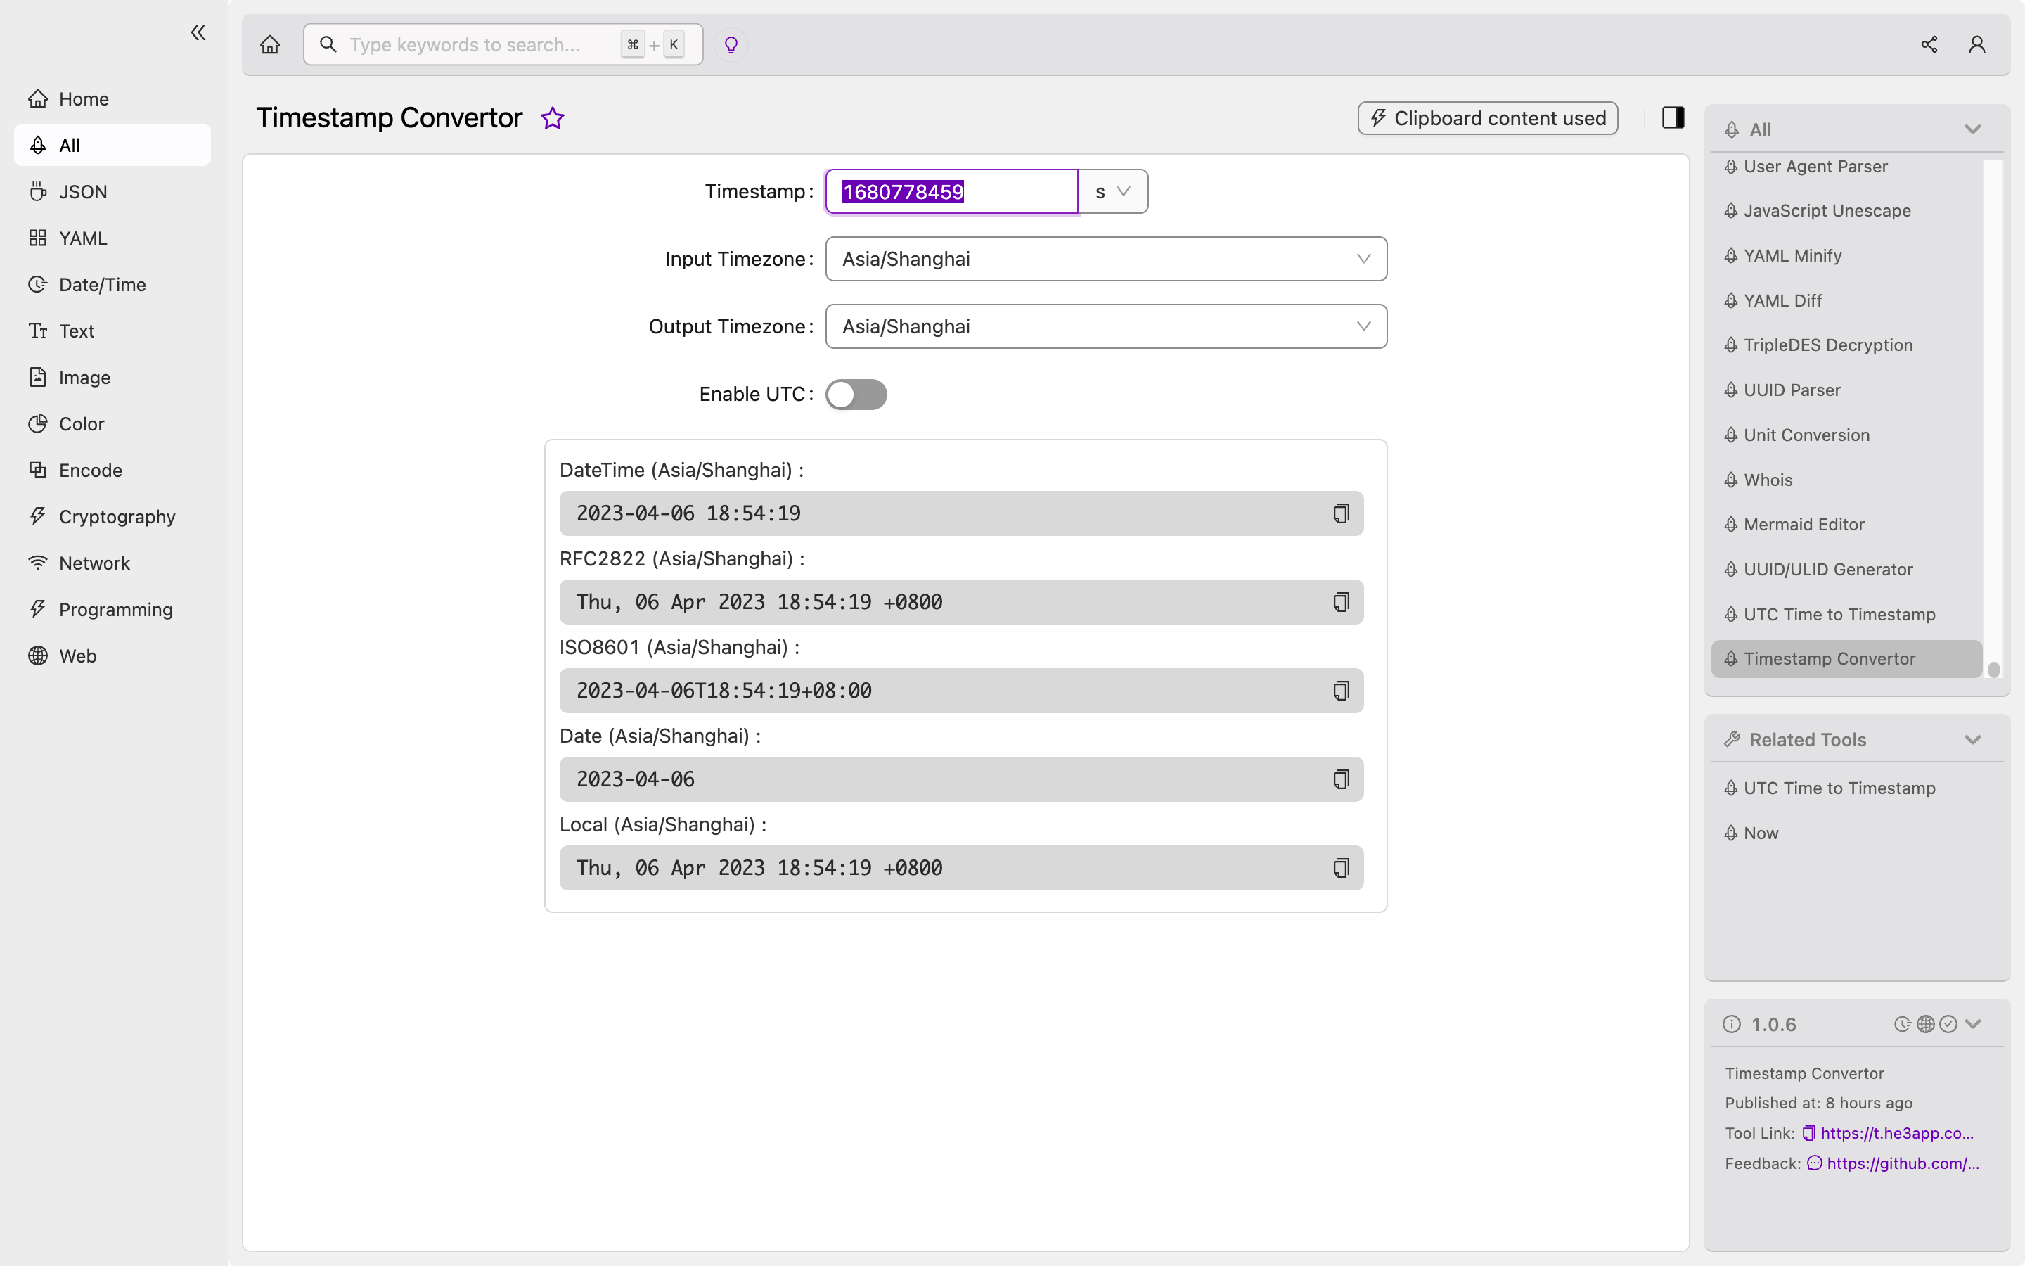This screenshot has width=2025, height=1266.
Task: Click the seconds unit dropdown selector
Action: coord(1112,191)
